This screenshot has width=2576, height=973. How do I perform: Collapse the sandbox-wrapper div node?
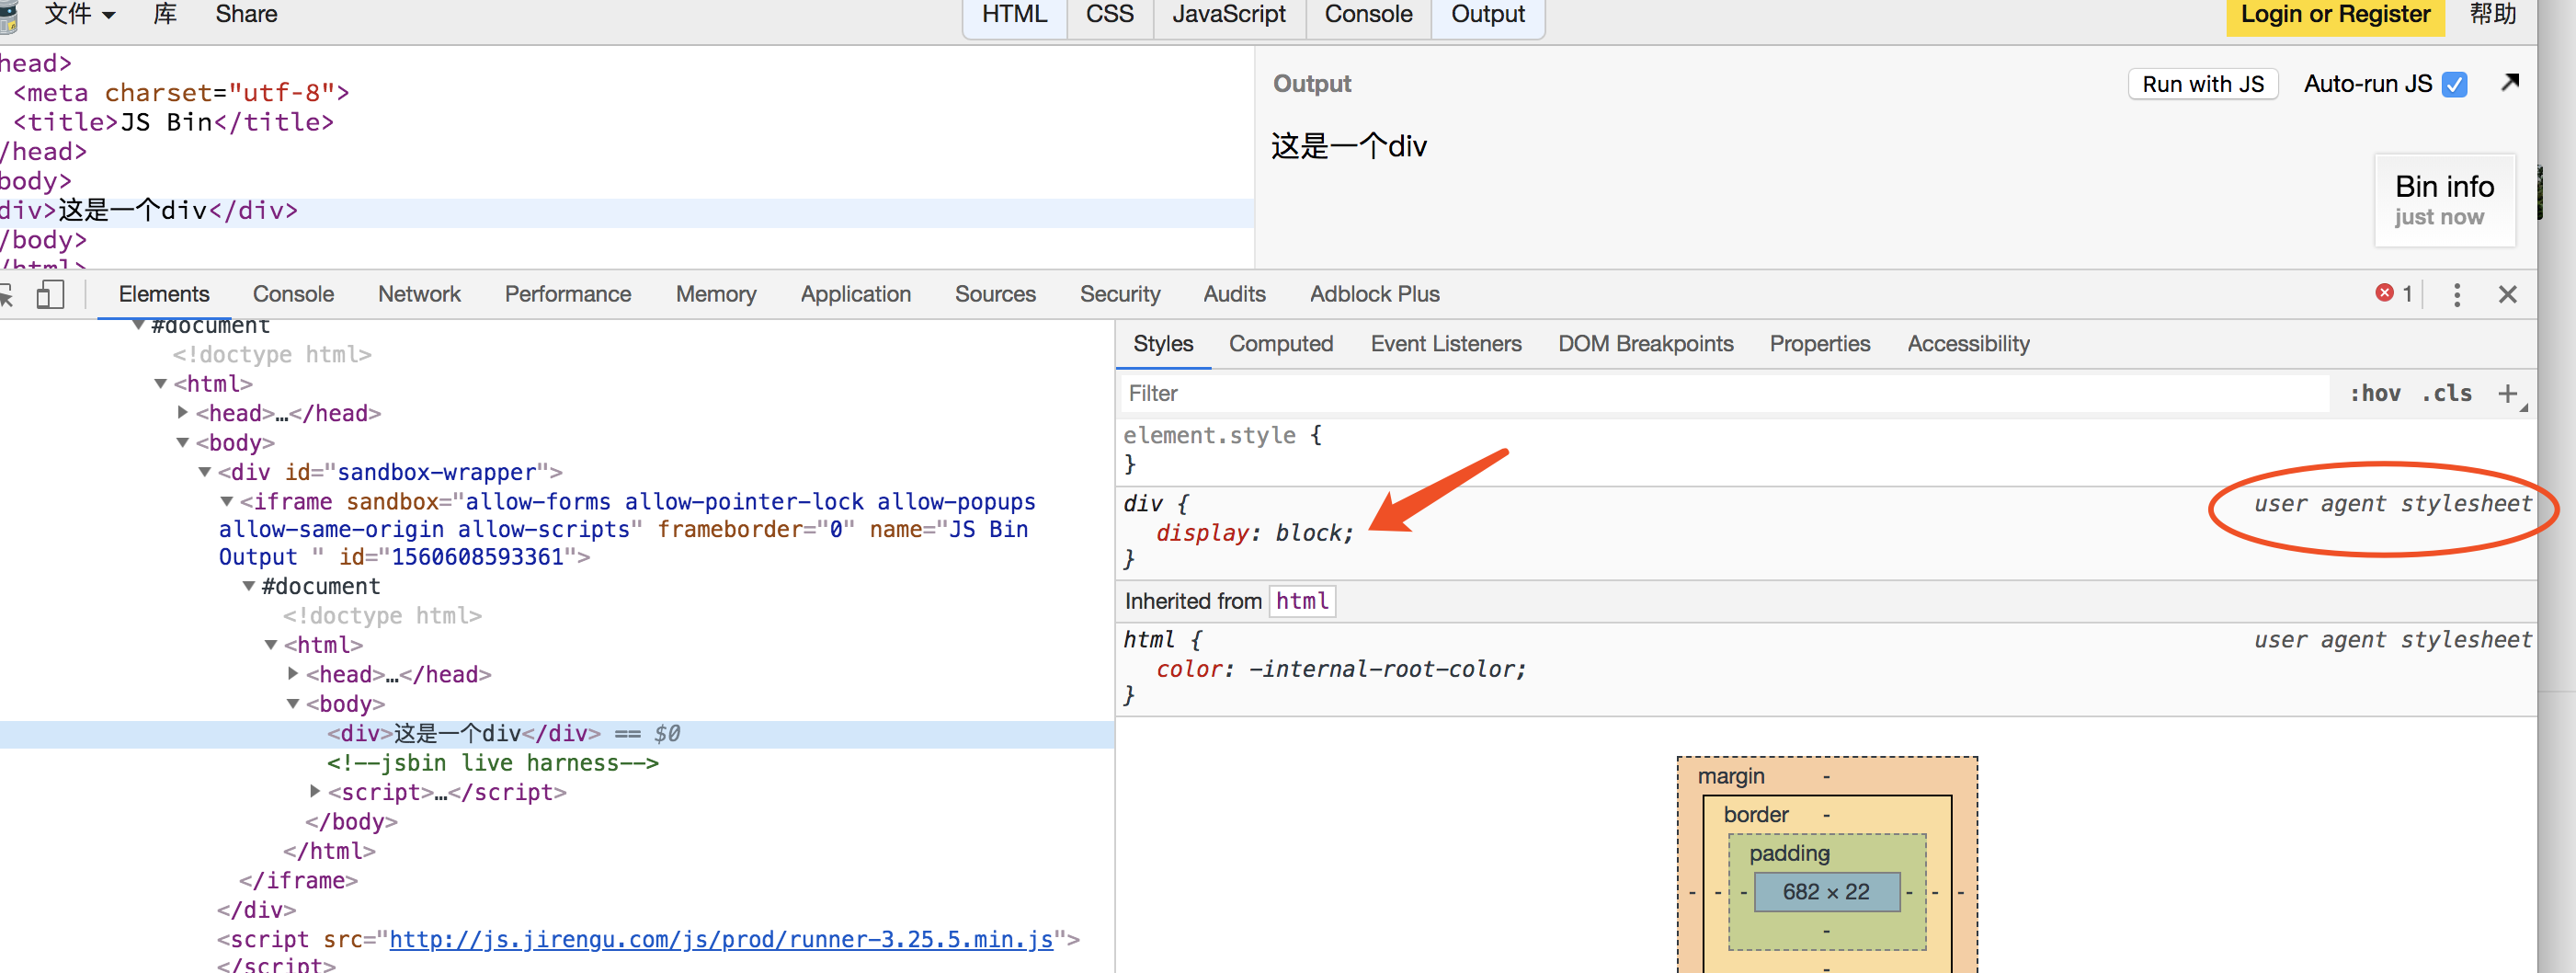(x=205, y=471)
